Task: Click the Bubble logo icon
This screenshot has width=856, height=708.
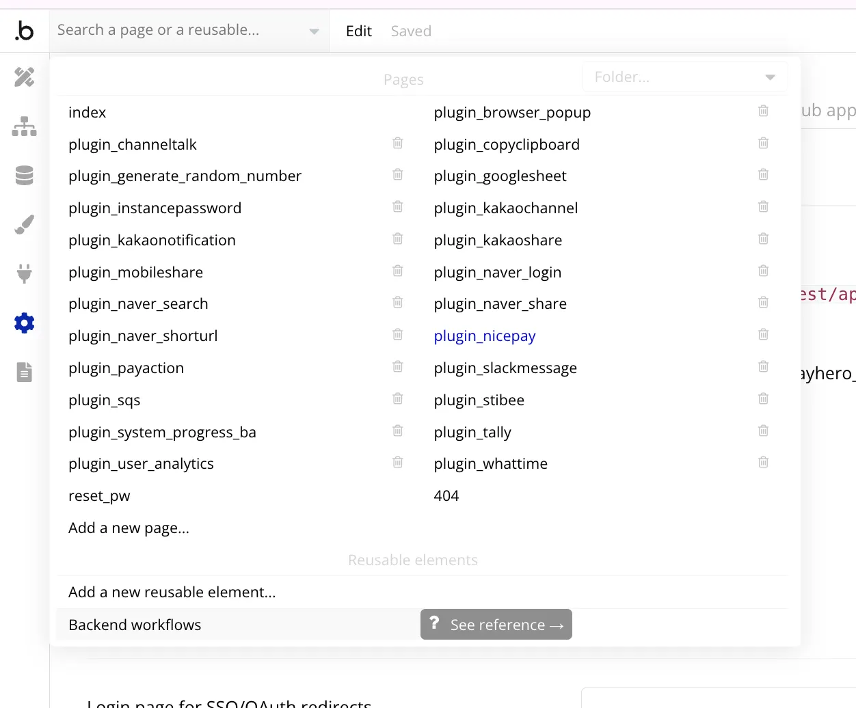Action: [x=25, y=31]
